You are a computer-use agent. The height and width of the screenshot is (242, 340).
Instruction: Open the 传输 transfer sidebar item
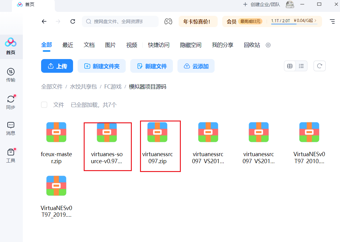tap(11, 75)
